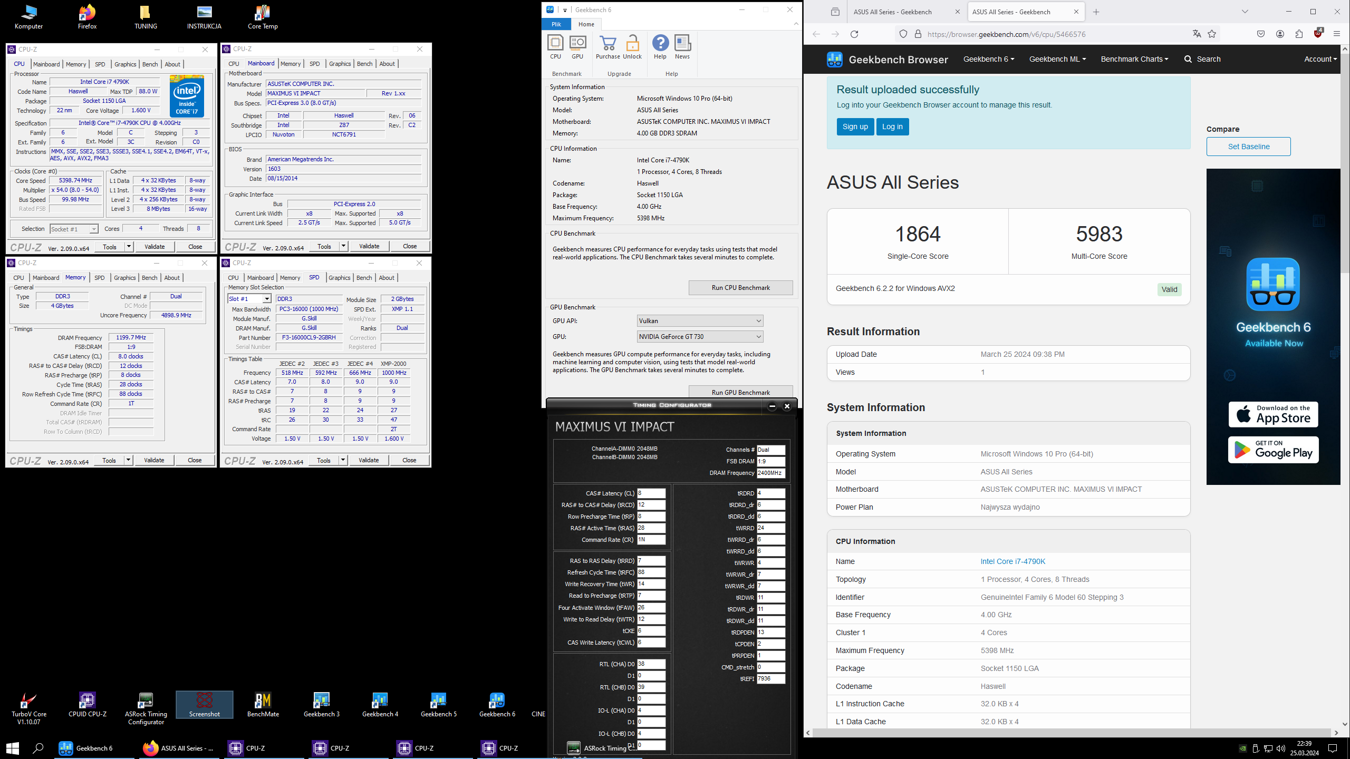1350x759 pixels.
Task: Click the Purchase cart icon in Geekbench
Action: [607, 47]
